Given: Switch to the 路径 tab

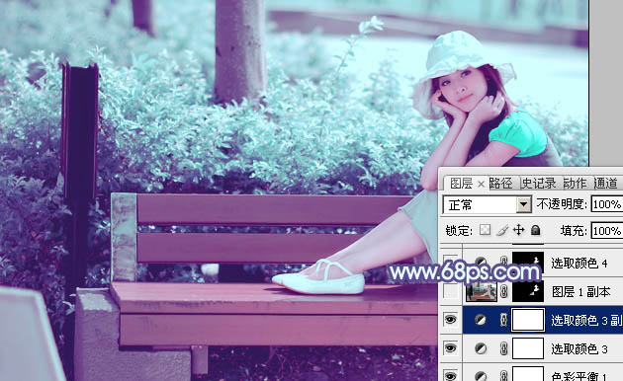Looking at the screenshot, I should (500, 184).
